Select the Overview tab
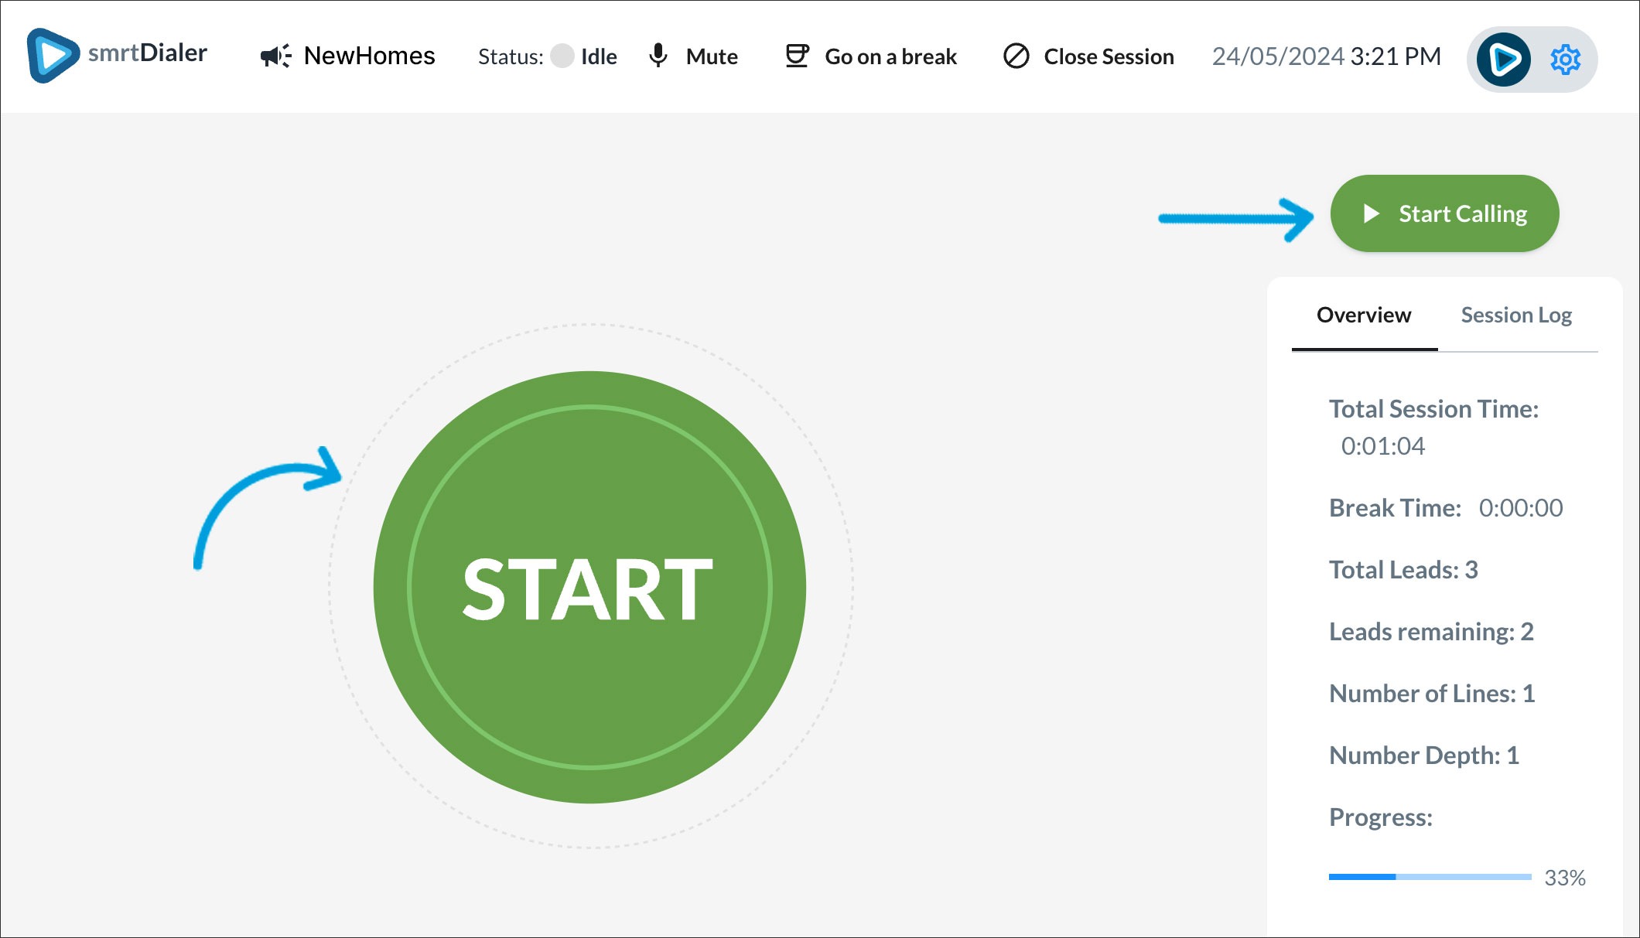Screen dimensions: 1640x938 pyautogui.click(x=1364, y=316)
